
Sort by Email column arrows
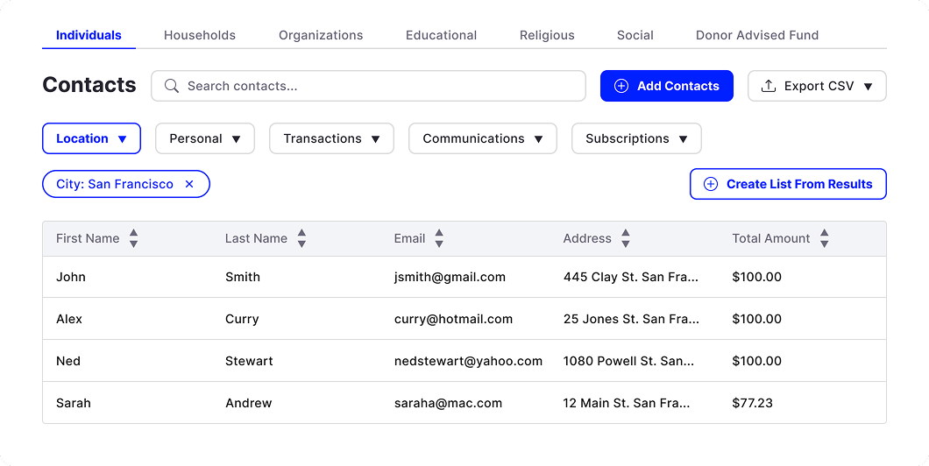point(439,238)
